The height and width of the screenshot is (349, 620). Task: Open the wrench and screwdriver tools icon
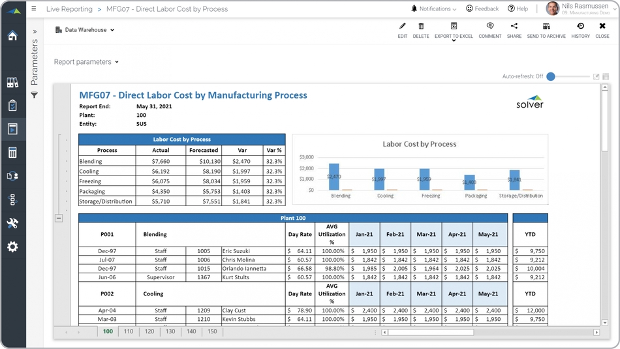[x=12, y=223]
